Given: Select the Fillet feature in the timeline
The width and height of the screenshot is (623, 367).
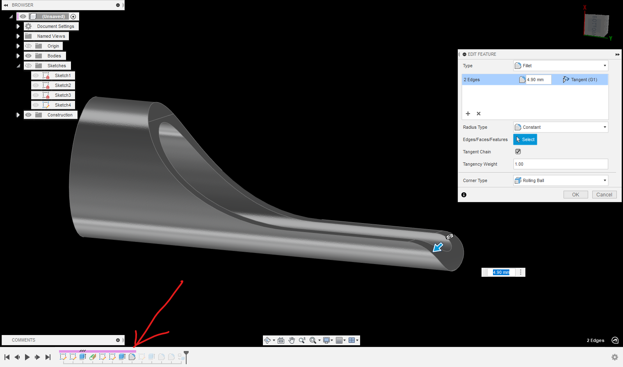Looking at the screenshot, I should (x=132, y=357).
